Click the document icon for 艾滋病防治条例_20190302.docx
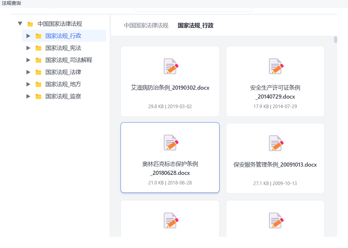This screenshot has height=248, width=348. pyautogui.click(x=171, y=66)
